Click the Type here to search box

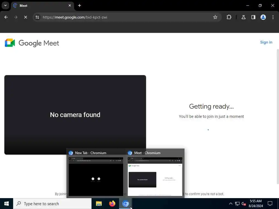click(52, 204)
